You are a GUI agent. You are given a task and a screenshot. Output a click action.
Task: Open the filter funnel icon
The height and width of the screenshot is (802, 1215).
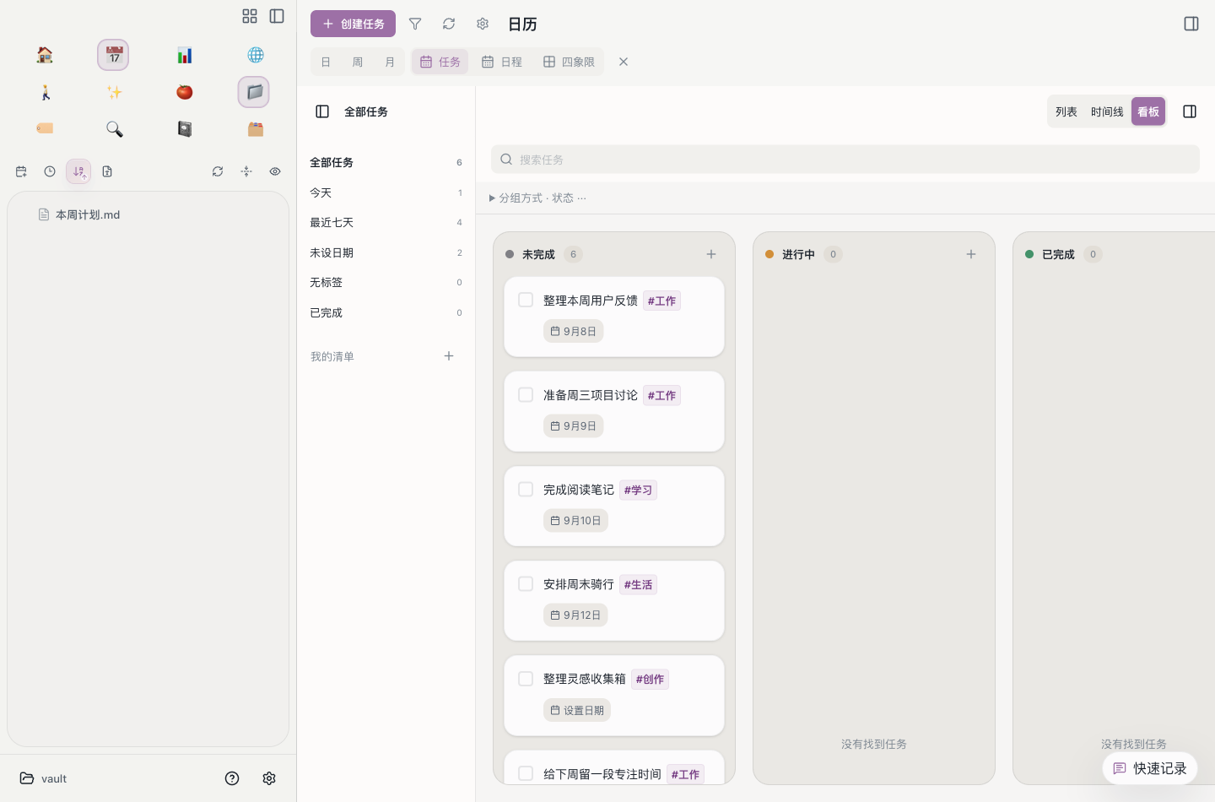(415, 24)
